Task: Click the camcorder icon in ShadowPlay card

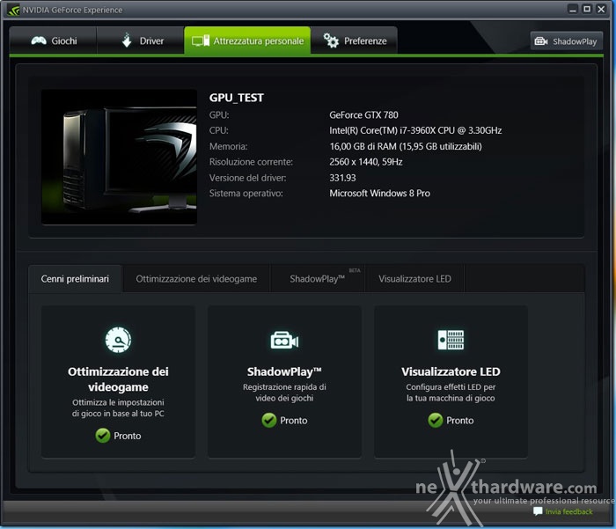Action: point(284,340)
